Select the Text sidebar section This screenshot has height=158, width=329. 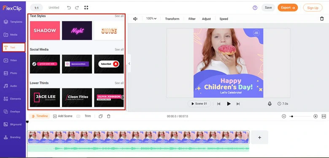click(13, 47)
